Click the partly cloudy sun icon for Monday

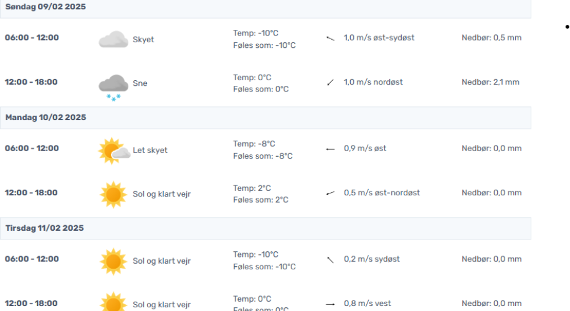point(114,151)
